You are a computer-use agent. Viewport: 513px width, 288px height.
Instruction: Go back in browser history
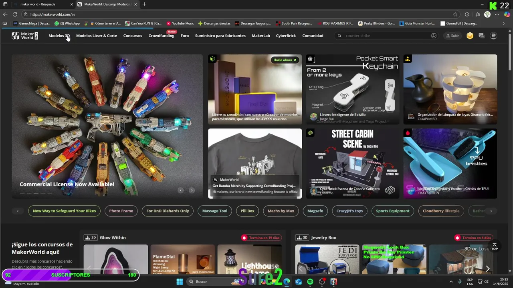coord(5,14)
